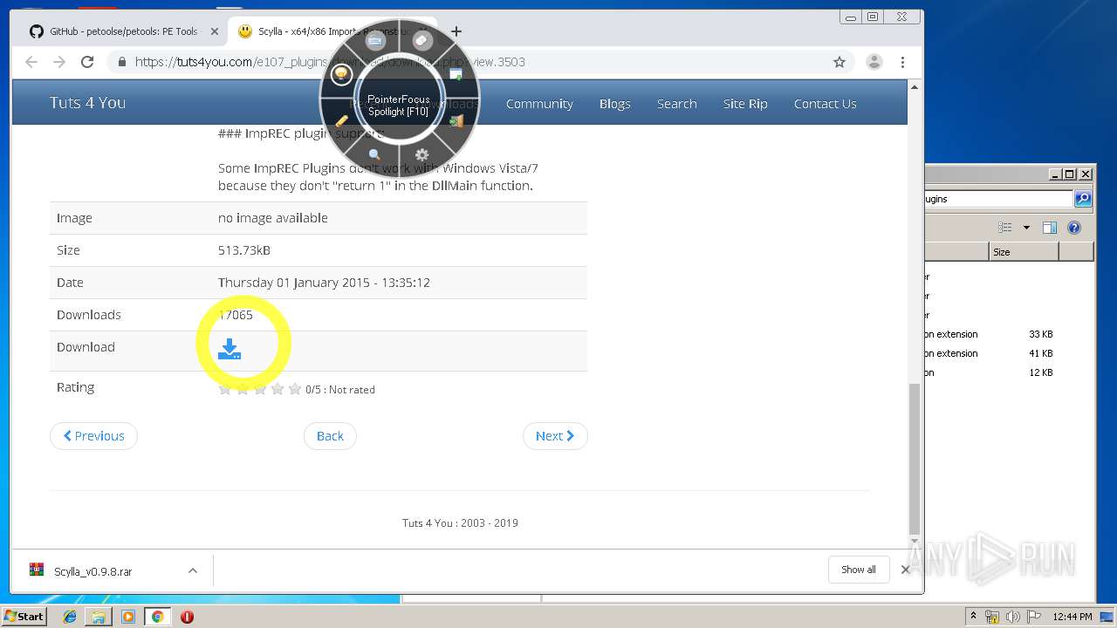
Task: Open media player taskbar icon
Action: click(128, 617)
